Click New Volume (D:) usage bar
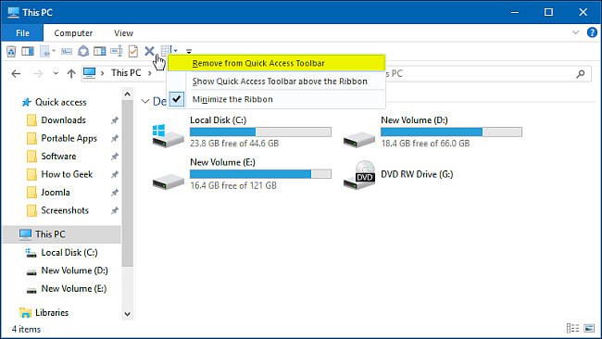The height and width of the screenshot is (339, 602). pyautogui.click(x=451, y=132)
